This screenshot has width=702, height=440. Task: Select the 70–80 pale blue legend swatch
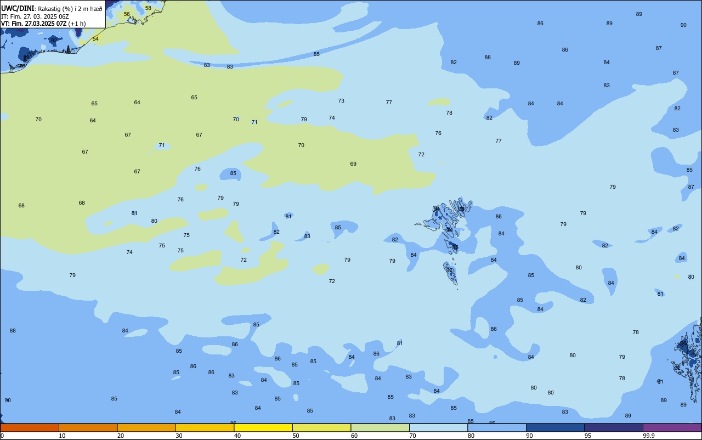point(438,427)
